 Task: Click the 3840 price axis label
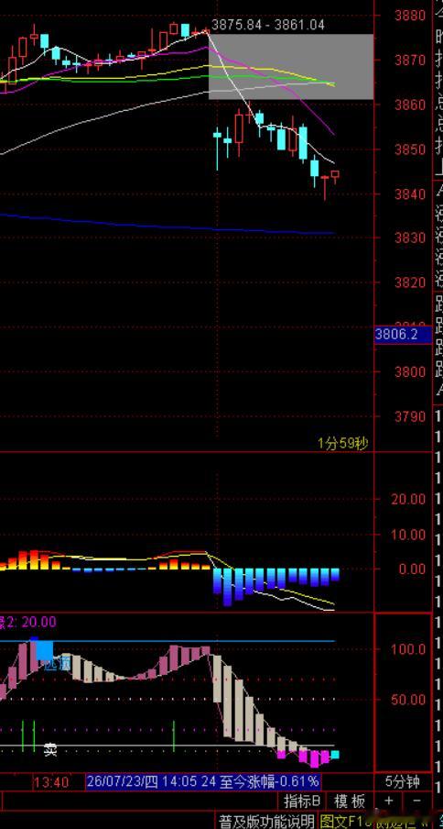(410, 194)
